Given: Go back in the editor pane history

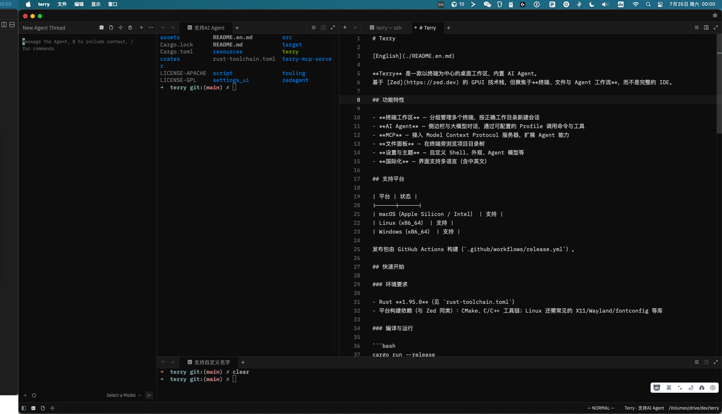Looking at the screenshot, I should coord(345,27).
